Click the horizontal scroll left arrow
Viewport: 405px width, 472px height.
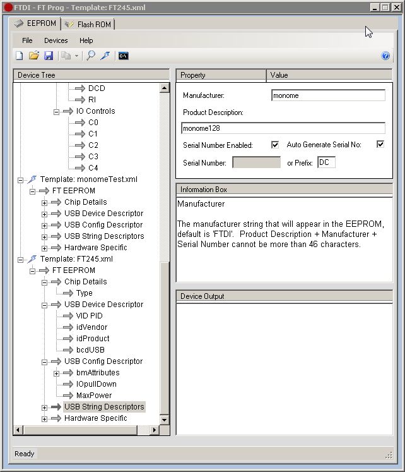tap(18, 430)
